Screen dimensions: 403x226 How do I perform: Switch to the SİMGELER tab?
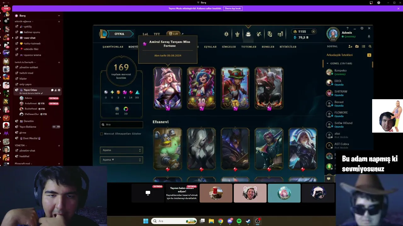point(229,47)
